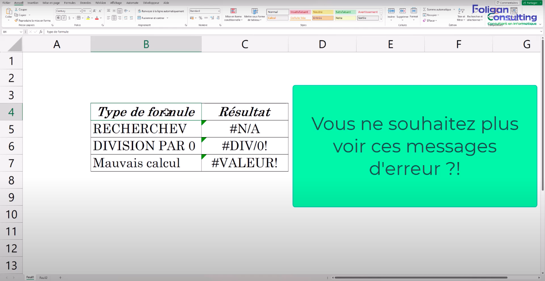545x281 pixels.
Task: Switch to the Feuil2 sheet tab
Action: (44, 278)
